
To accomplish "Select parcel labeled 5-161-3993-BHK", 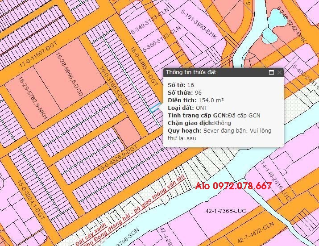I will tap(199, 24).
